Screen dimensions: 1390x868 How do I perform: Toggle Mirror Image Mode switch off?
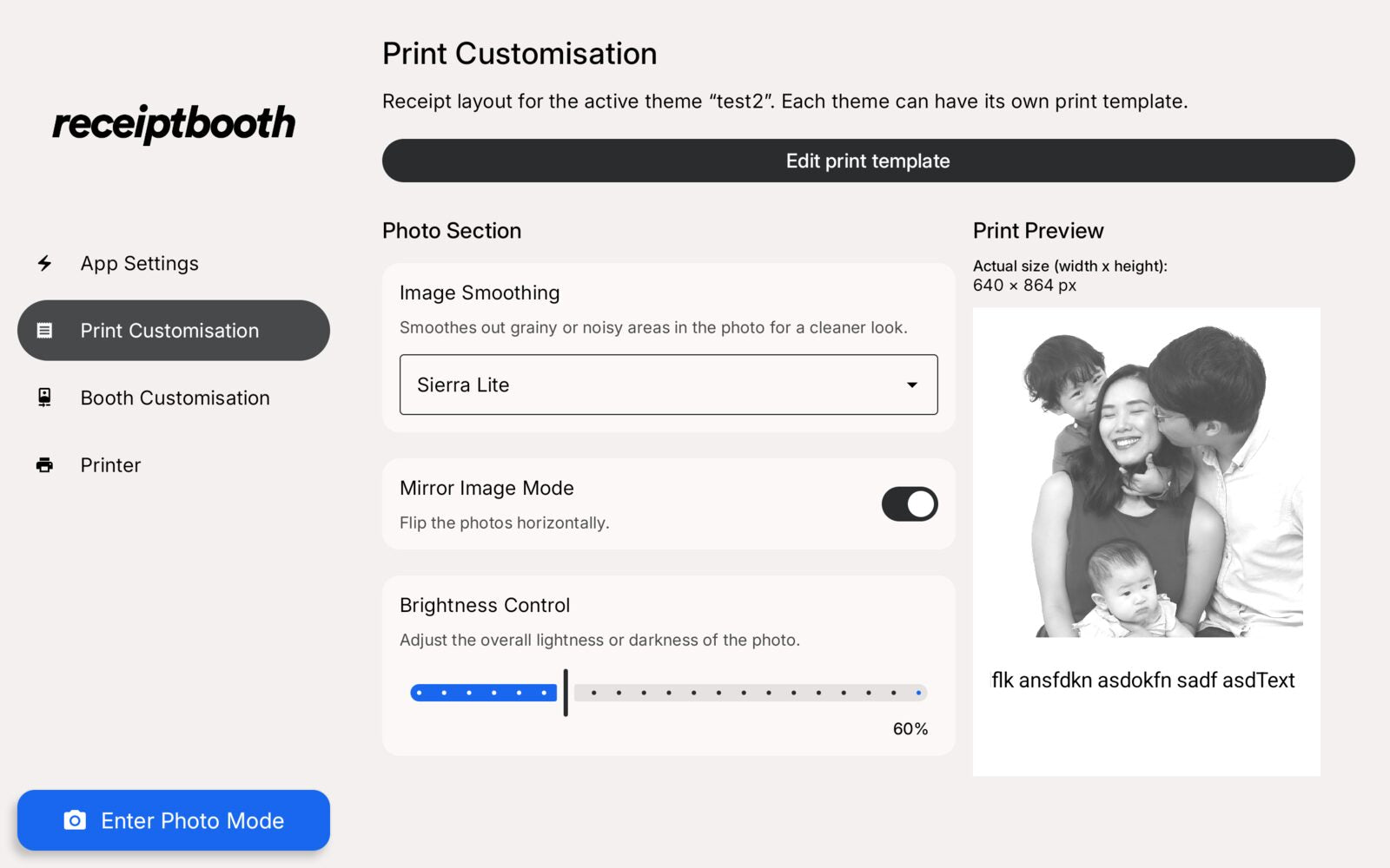[910, 504]
